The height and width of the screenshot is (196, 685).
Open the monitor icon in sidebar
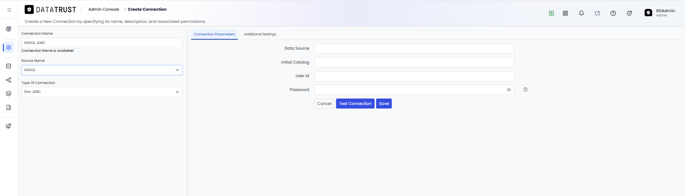9,126
